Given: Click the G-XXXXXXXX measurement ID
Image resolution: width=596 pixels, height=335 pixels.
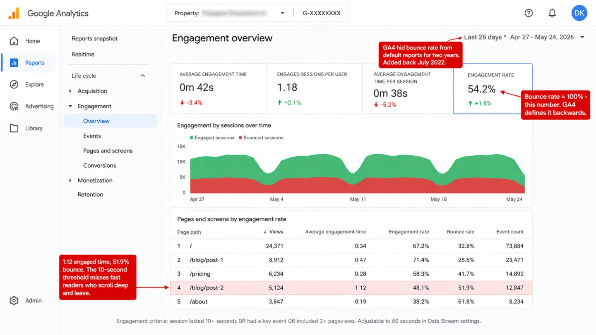Looking at the screenshot, I should [x=322, y=13].
